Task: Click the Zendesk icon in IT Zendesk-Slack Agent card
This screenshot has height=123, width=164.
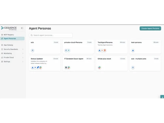Action: coord(66,68)
